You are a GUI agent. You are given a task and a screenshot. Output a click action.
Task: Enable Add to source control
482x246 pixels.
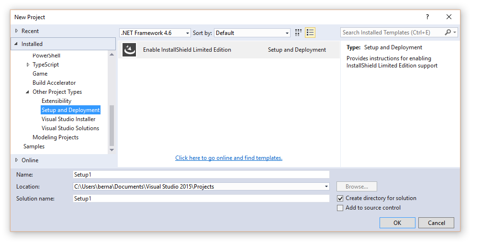(x=340, y=208)
